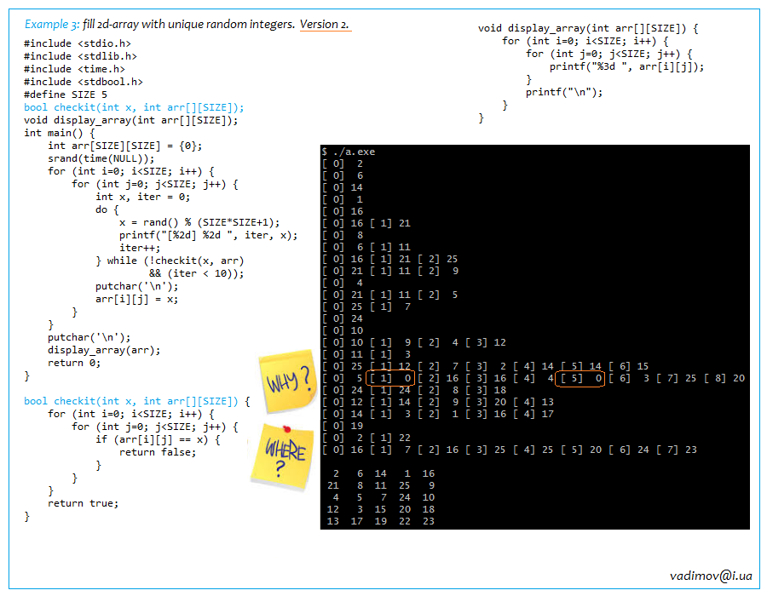Click the '$ ./a.exe' terminal command
767x596 pixels.
click(349, 152)
